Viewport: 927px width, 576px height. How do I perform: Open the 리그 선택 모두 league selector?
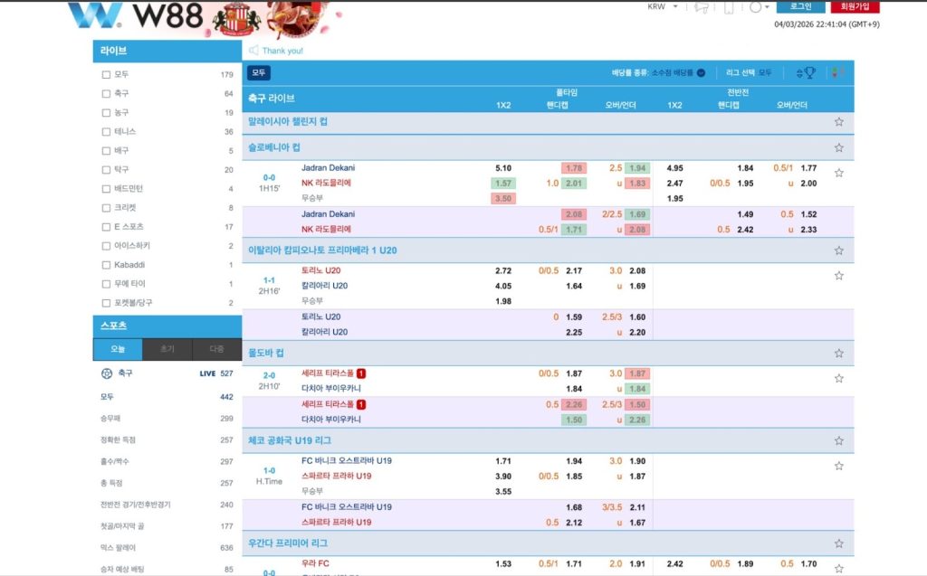pos(749,72)
